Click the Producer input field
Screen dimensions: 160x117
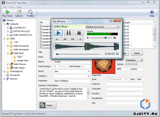[x=125, y=84]
